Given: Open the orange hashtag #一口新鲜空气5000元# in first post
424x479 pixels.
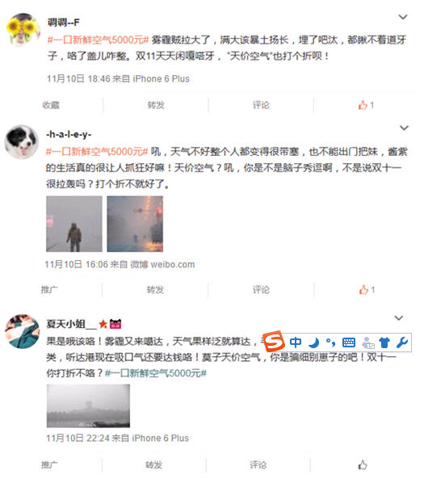Looking at the screenshot, I should click(x=98, y=40).
